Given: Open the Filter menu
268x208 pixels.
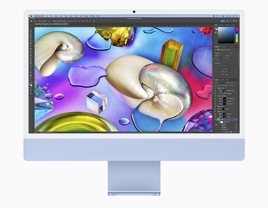Looking at the screenshot, I should pyautogui.click(x=76, y=16).
